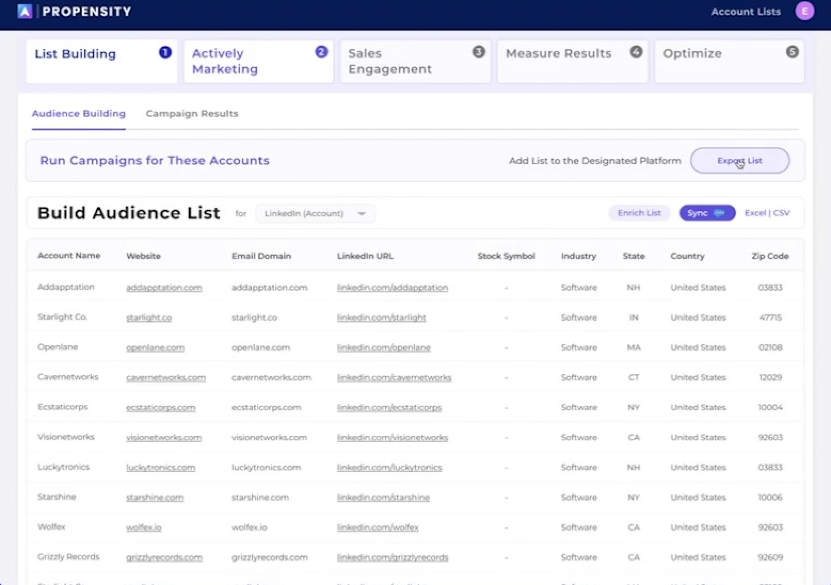
Task: Open the user avatar profile icon
Action: point(804,11)
